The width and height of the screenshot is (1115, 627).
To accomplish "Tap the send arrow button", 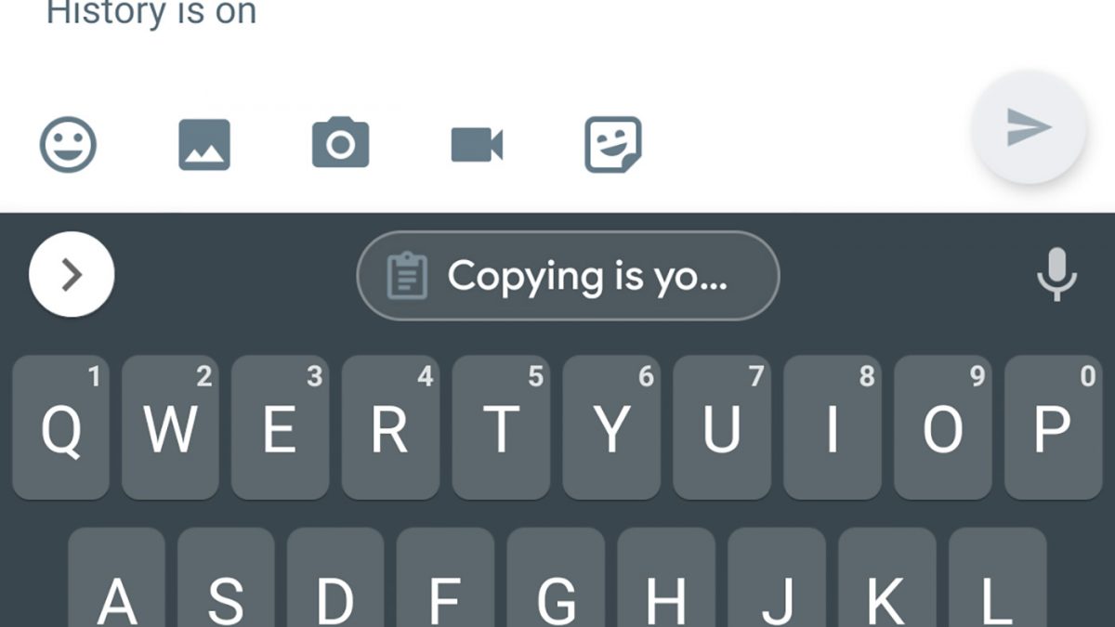I will [1029, 126].
